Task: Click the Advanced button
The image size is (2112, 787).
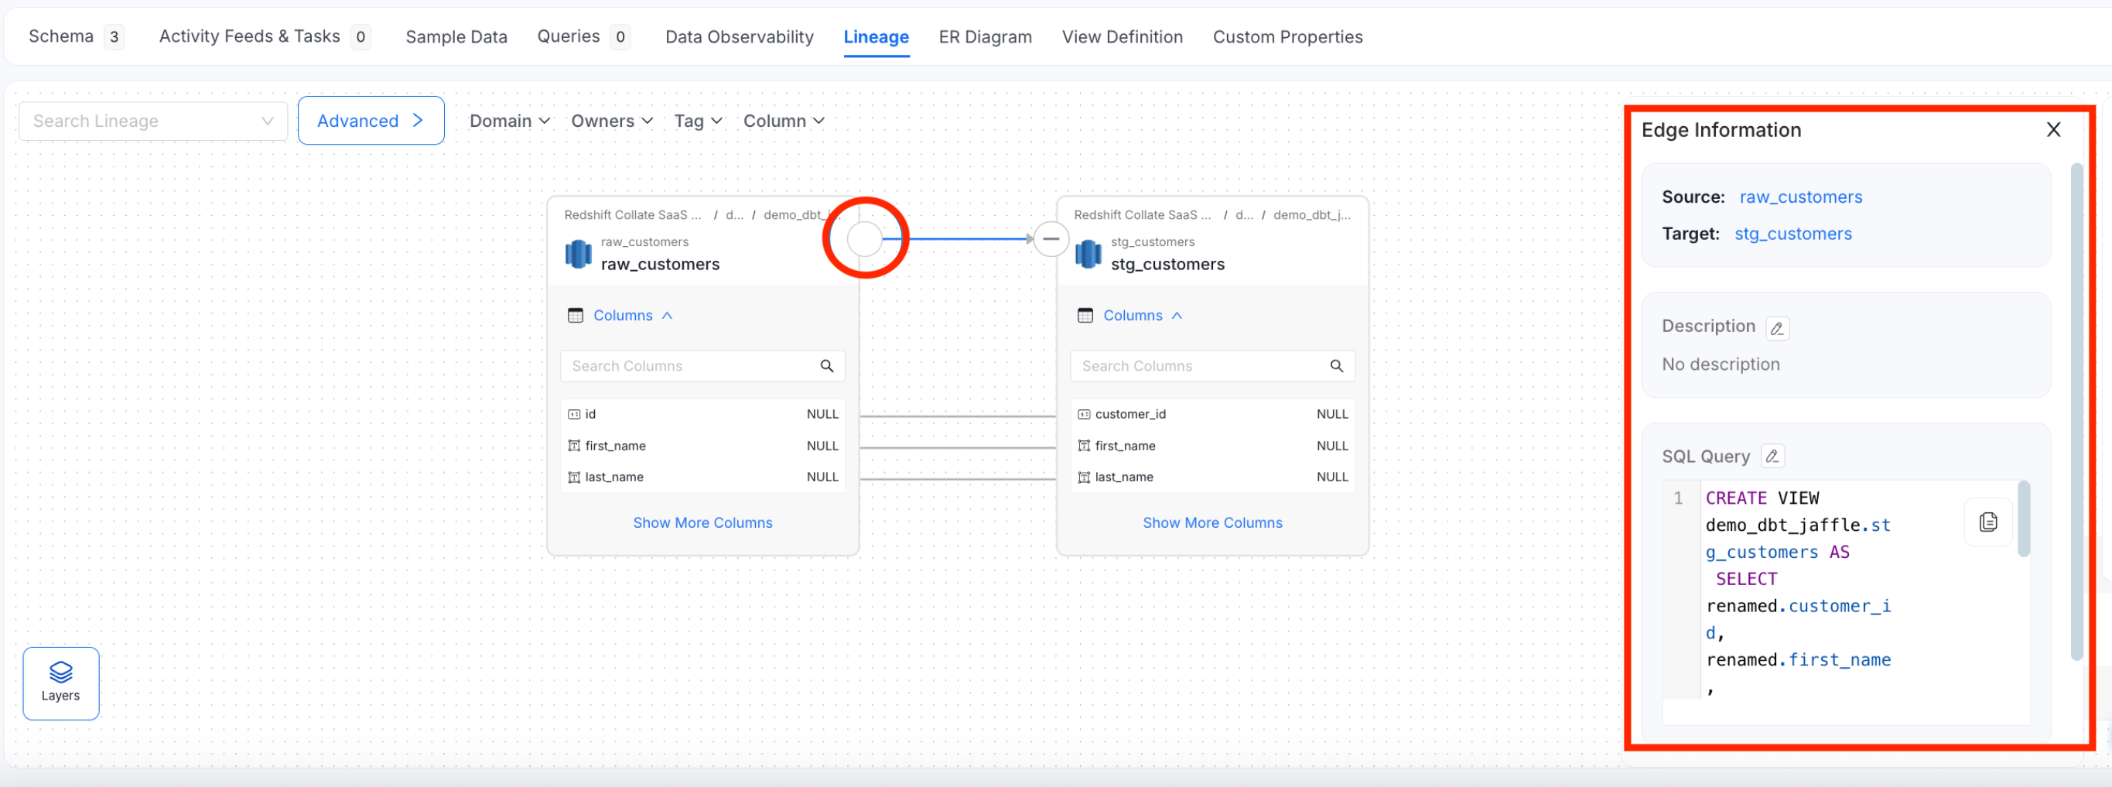Action: click(x=371, y=121)
